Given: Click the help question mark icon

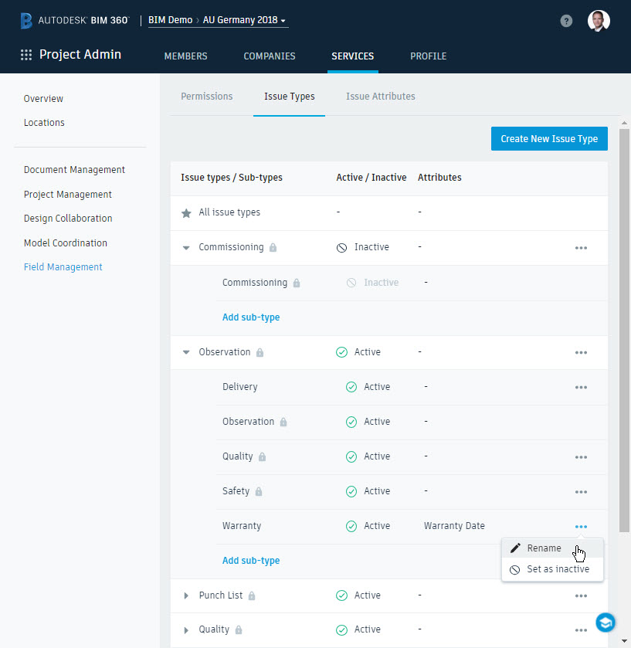Looking at the screenshot, I should pyautogui.click(x=566, y=20).
